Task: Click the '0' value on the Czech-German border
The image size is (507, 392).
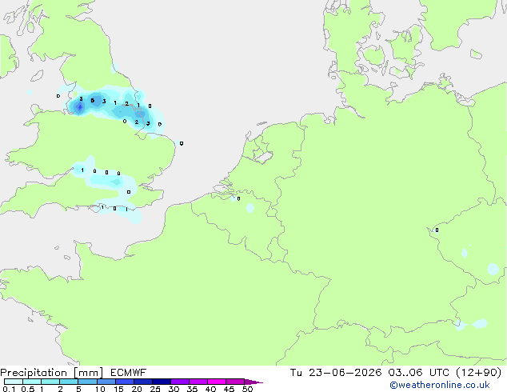Action: pos(437,230)
